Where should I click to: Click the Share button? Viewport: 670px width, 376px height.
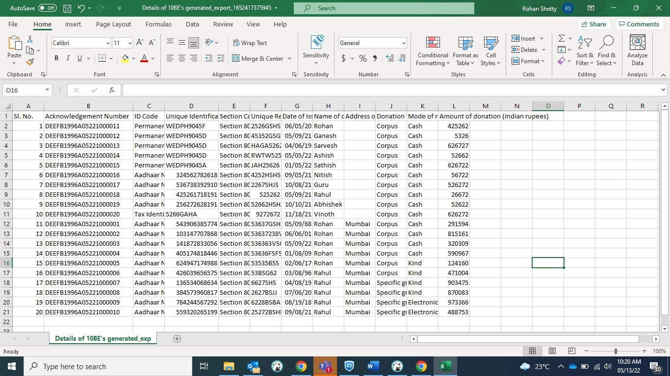[x=593, y=24]
